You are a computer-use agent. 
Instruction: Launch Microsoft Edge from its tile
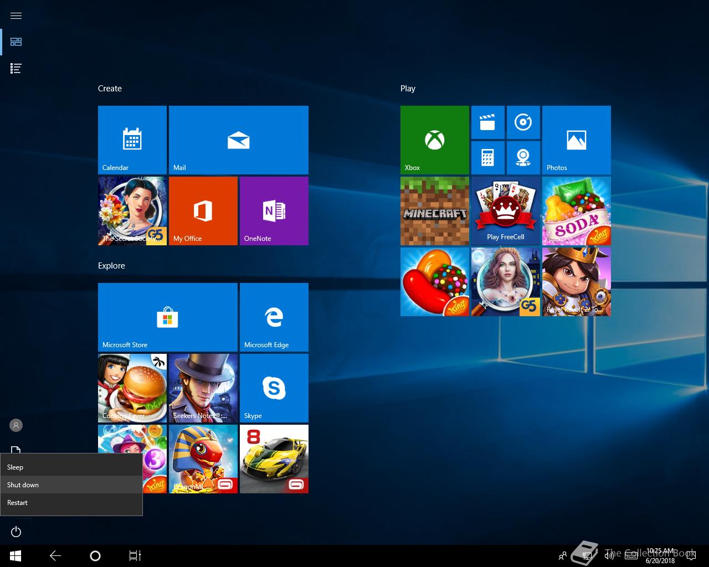pos(274,317)
